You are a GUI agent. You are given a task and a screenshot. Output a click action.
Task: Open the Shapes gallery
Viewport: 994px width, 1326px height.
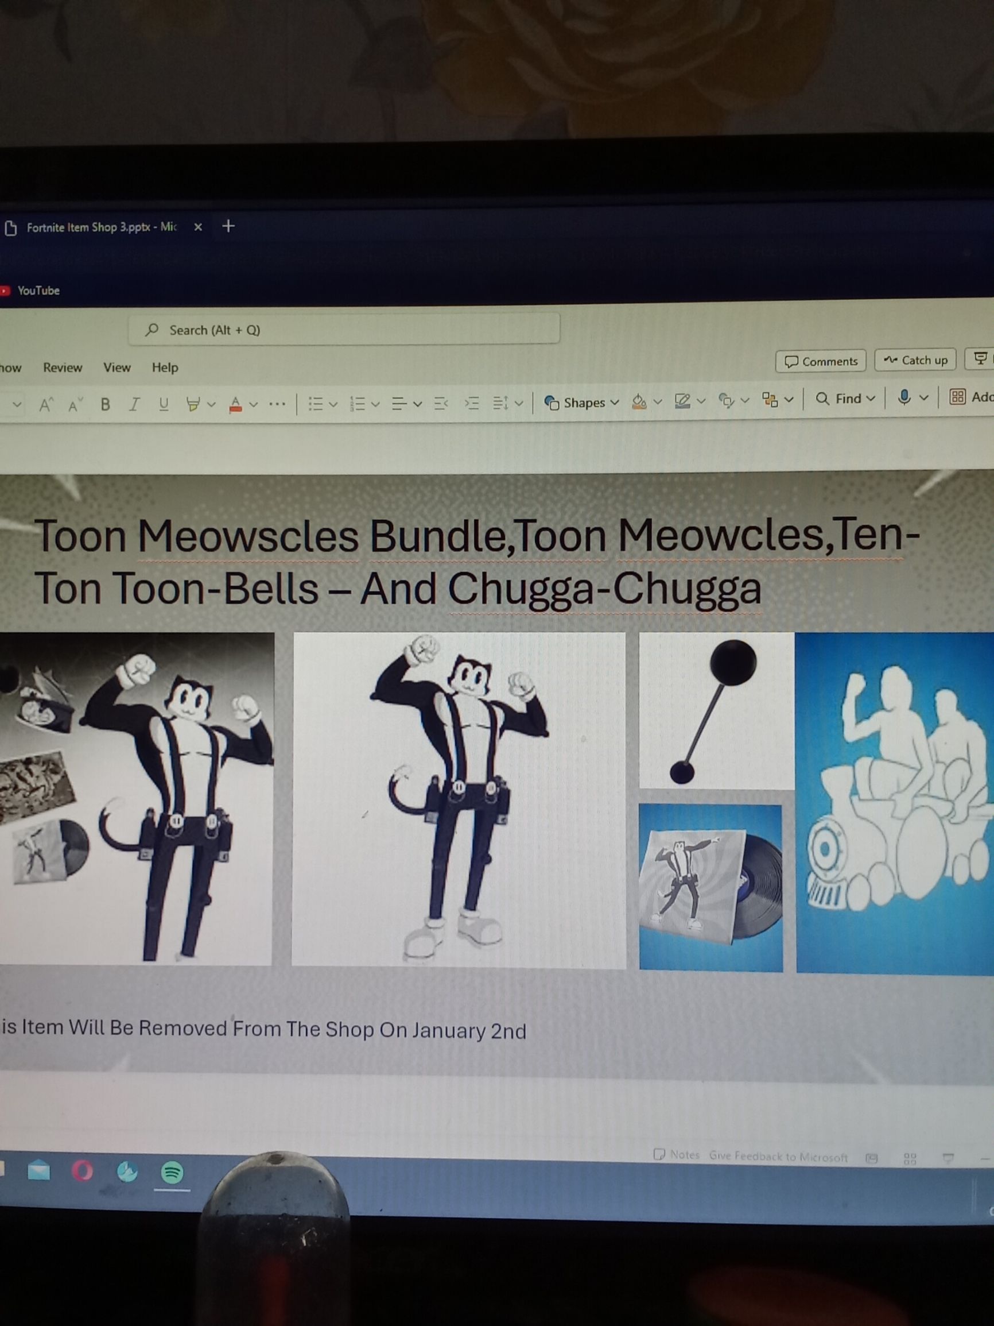581,402
